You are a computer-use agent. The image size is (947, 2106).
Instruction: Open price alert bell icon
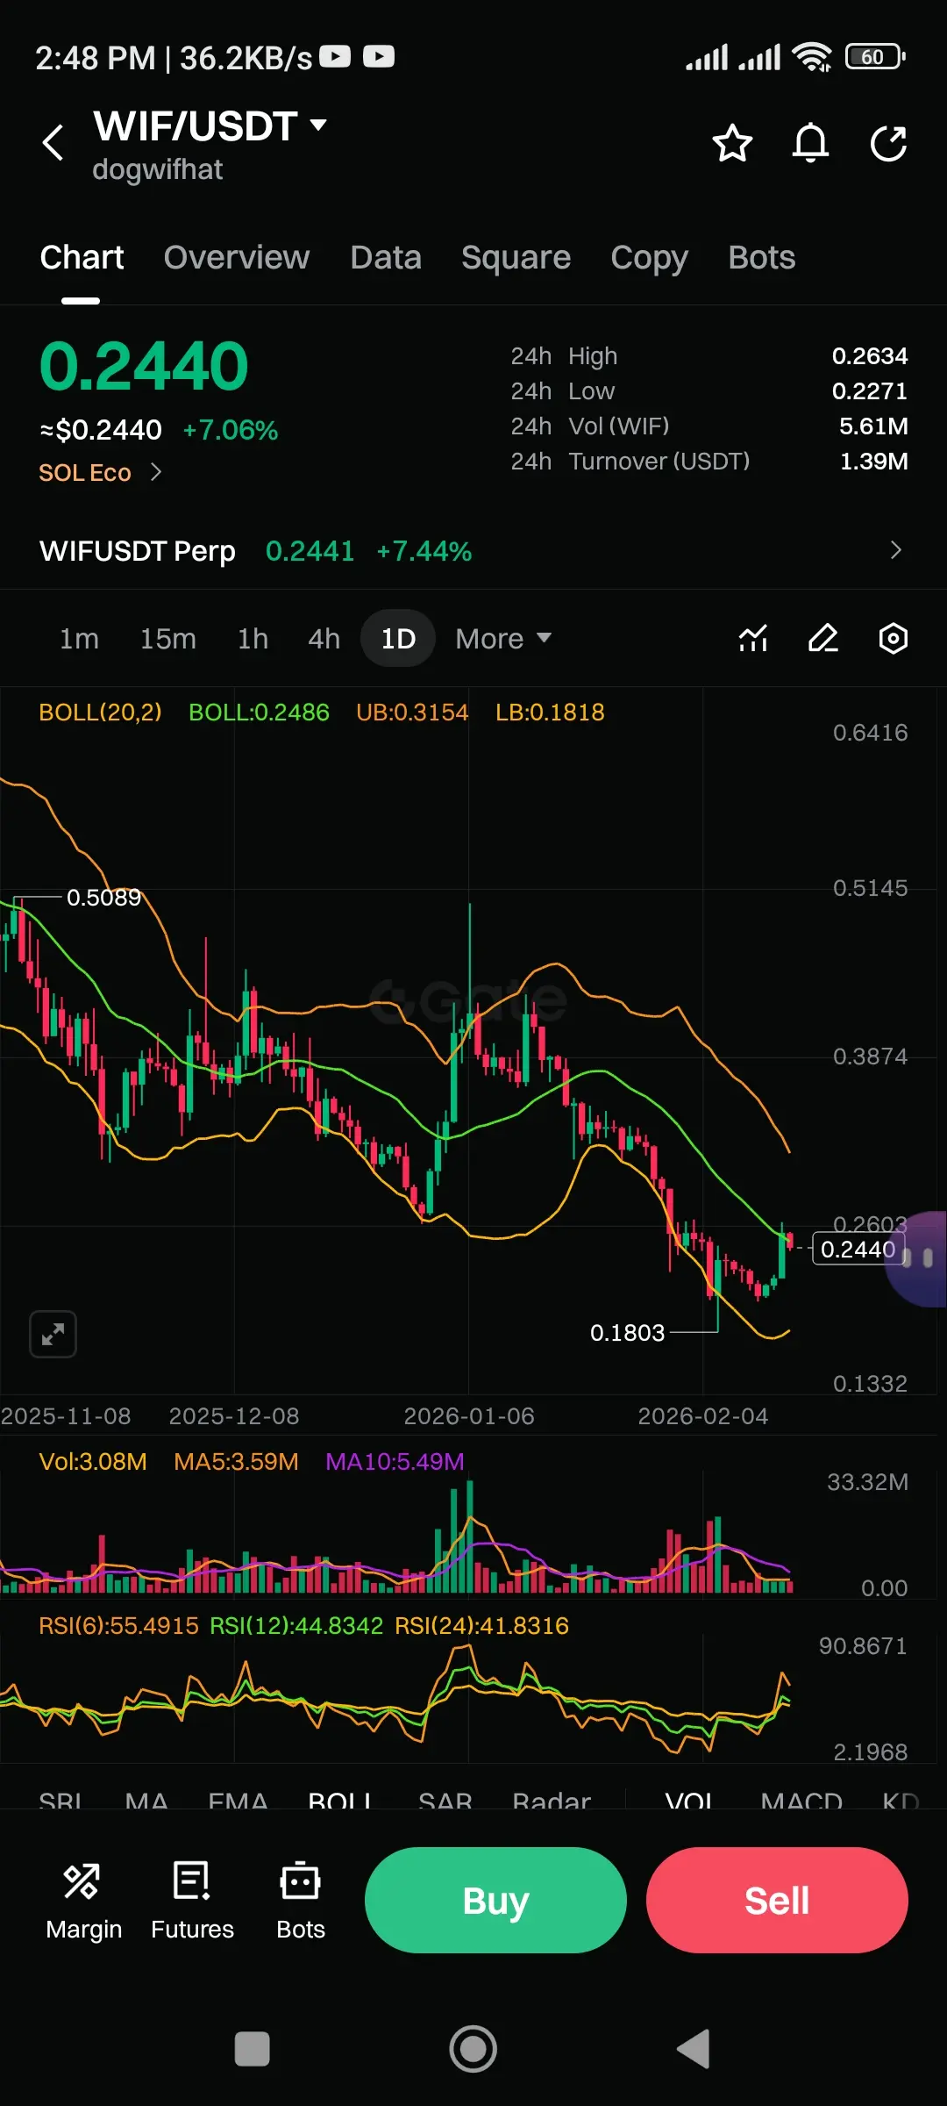pos(810,143)
